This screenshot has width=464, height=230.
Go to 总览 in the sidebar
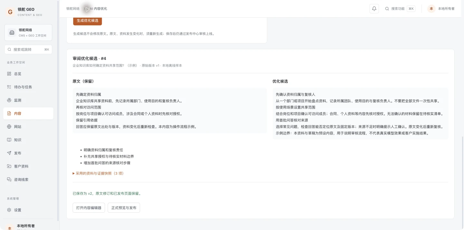point(28,74)
